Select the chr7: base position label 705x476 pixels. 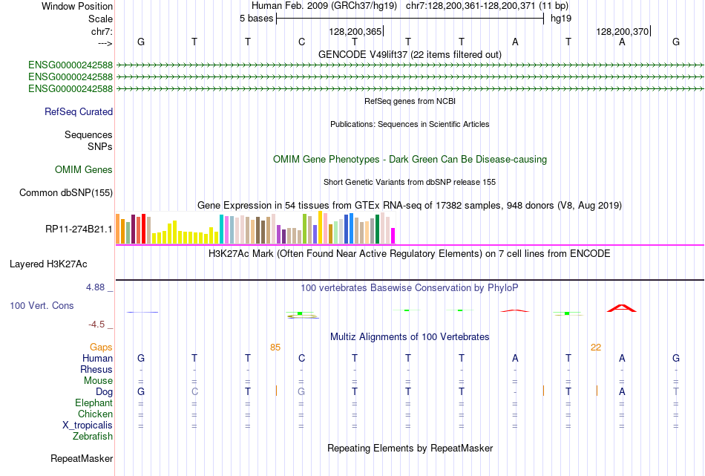click(102, 31)
